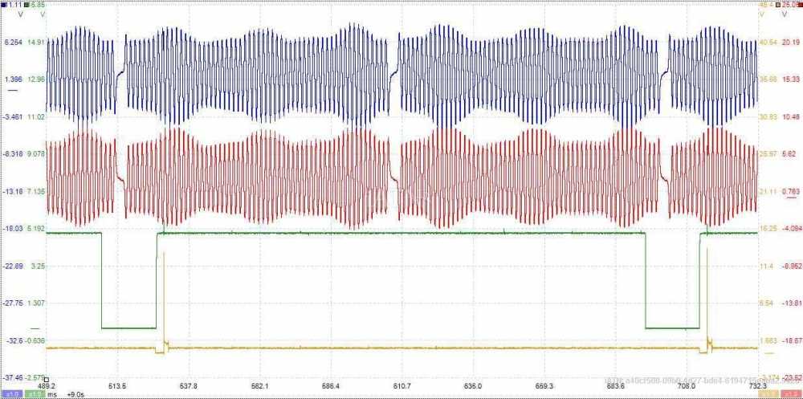Screen dimensions: 803x399
Task: Click the 513.5 time axis label
Action: (119, 385)
